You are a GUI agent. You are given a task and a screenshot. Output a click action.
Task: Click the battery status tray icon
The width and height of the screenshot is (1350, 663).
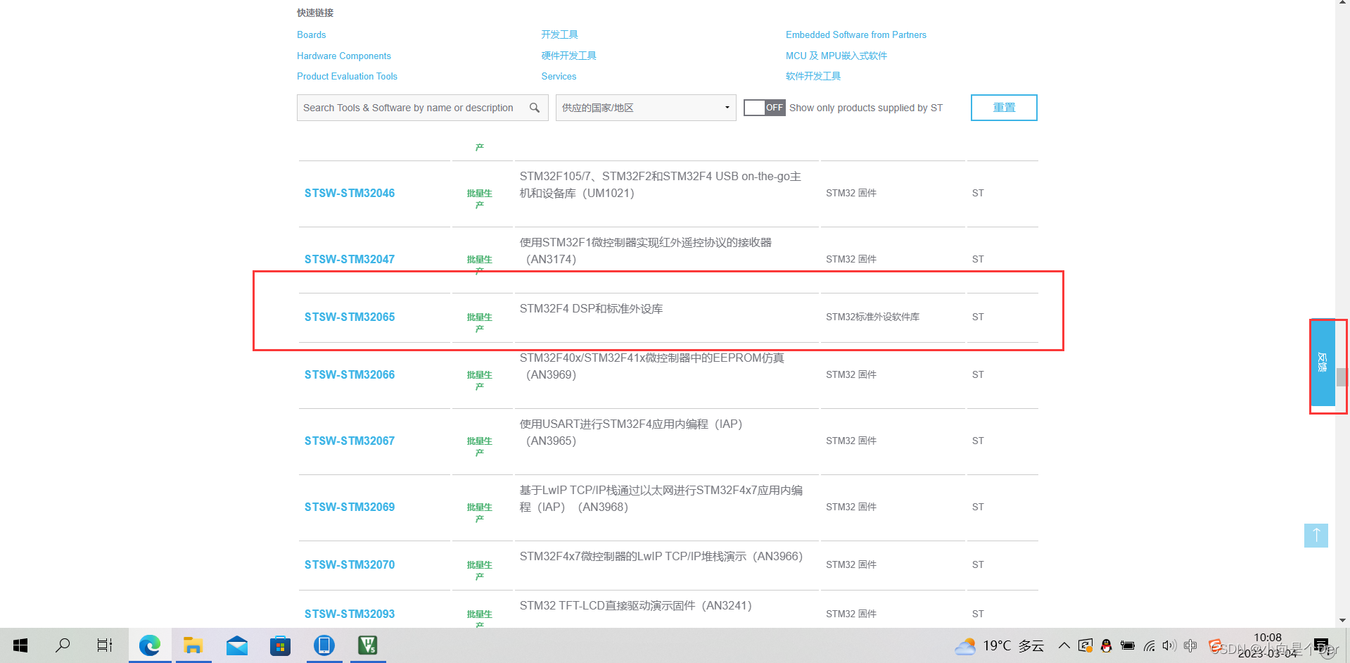coord(1128,645)
